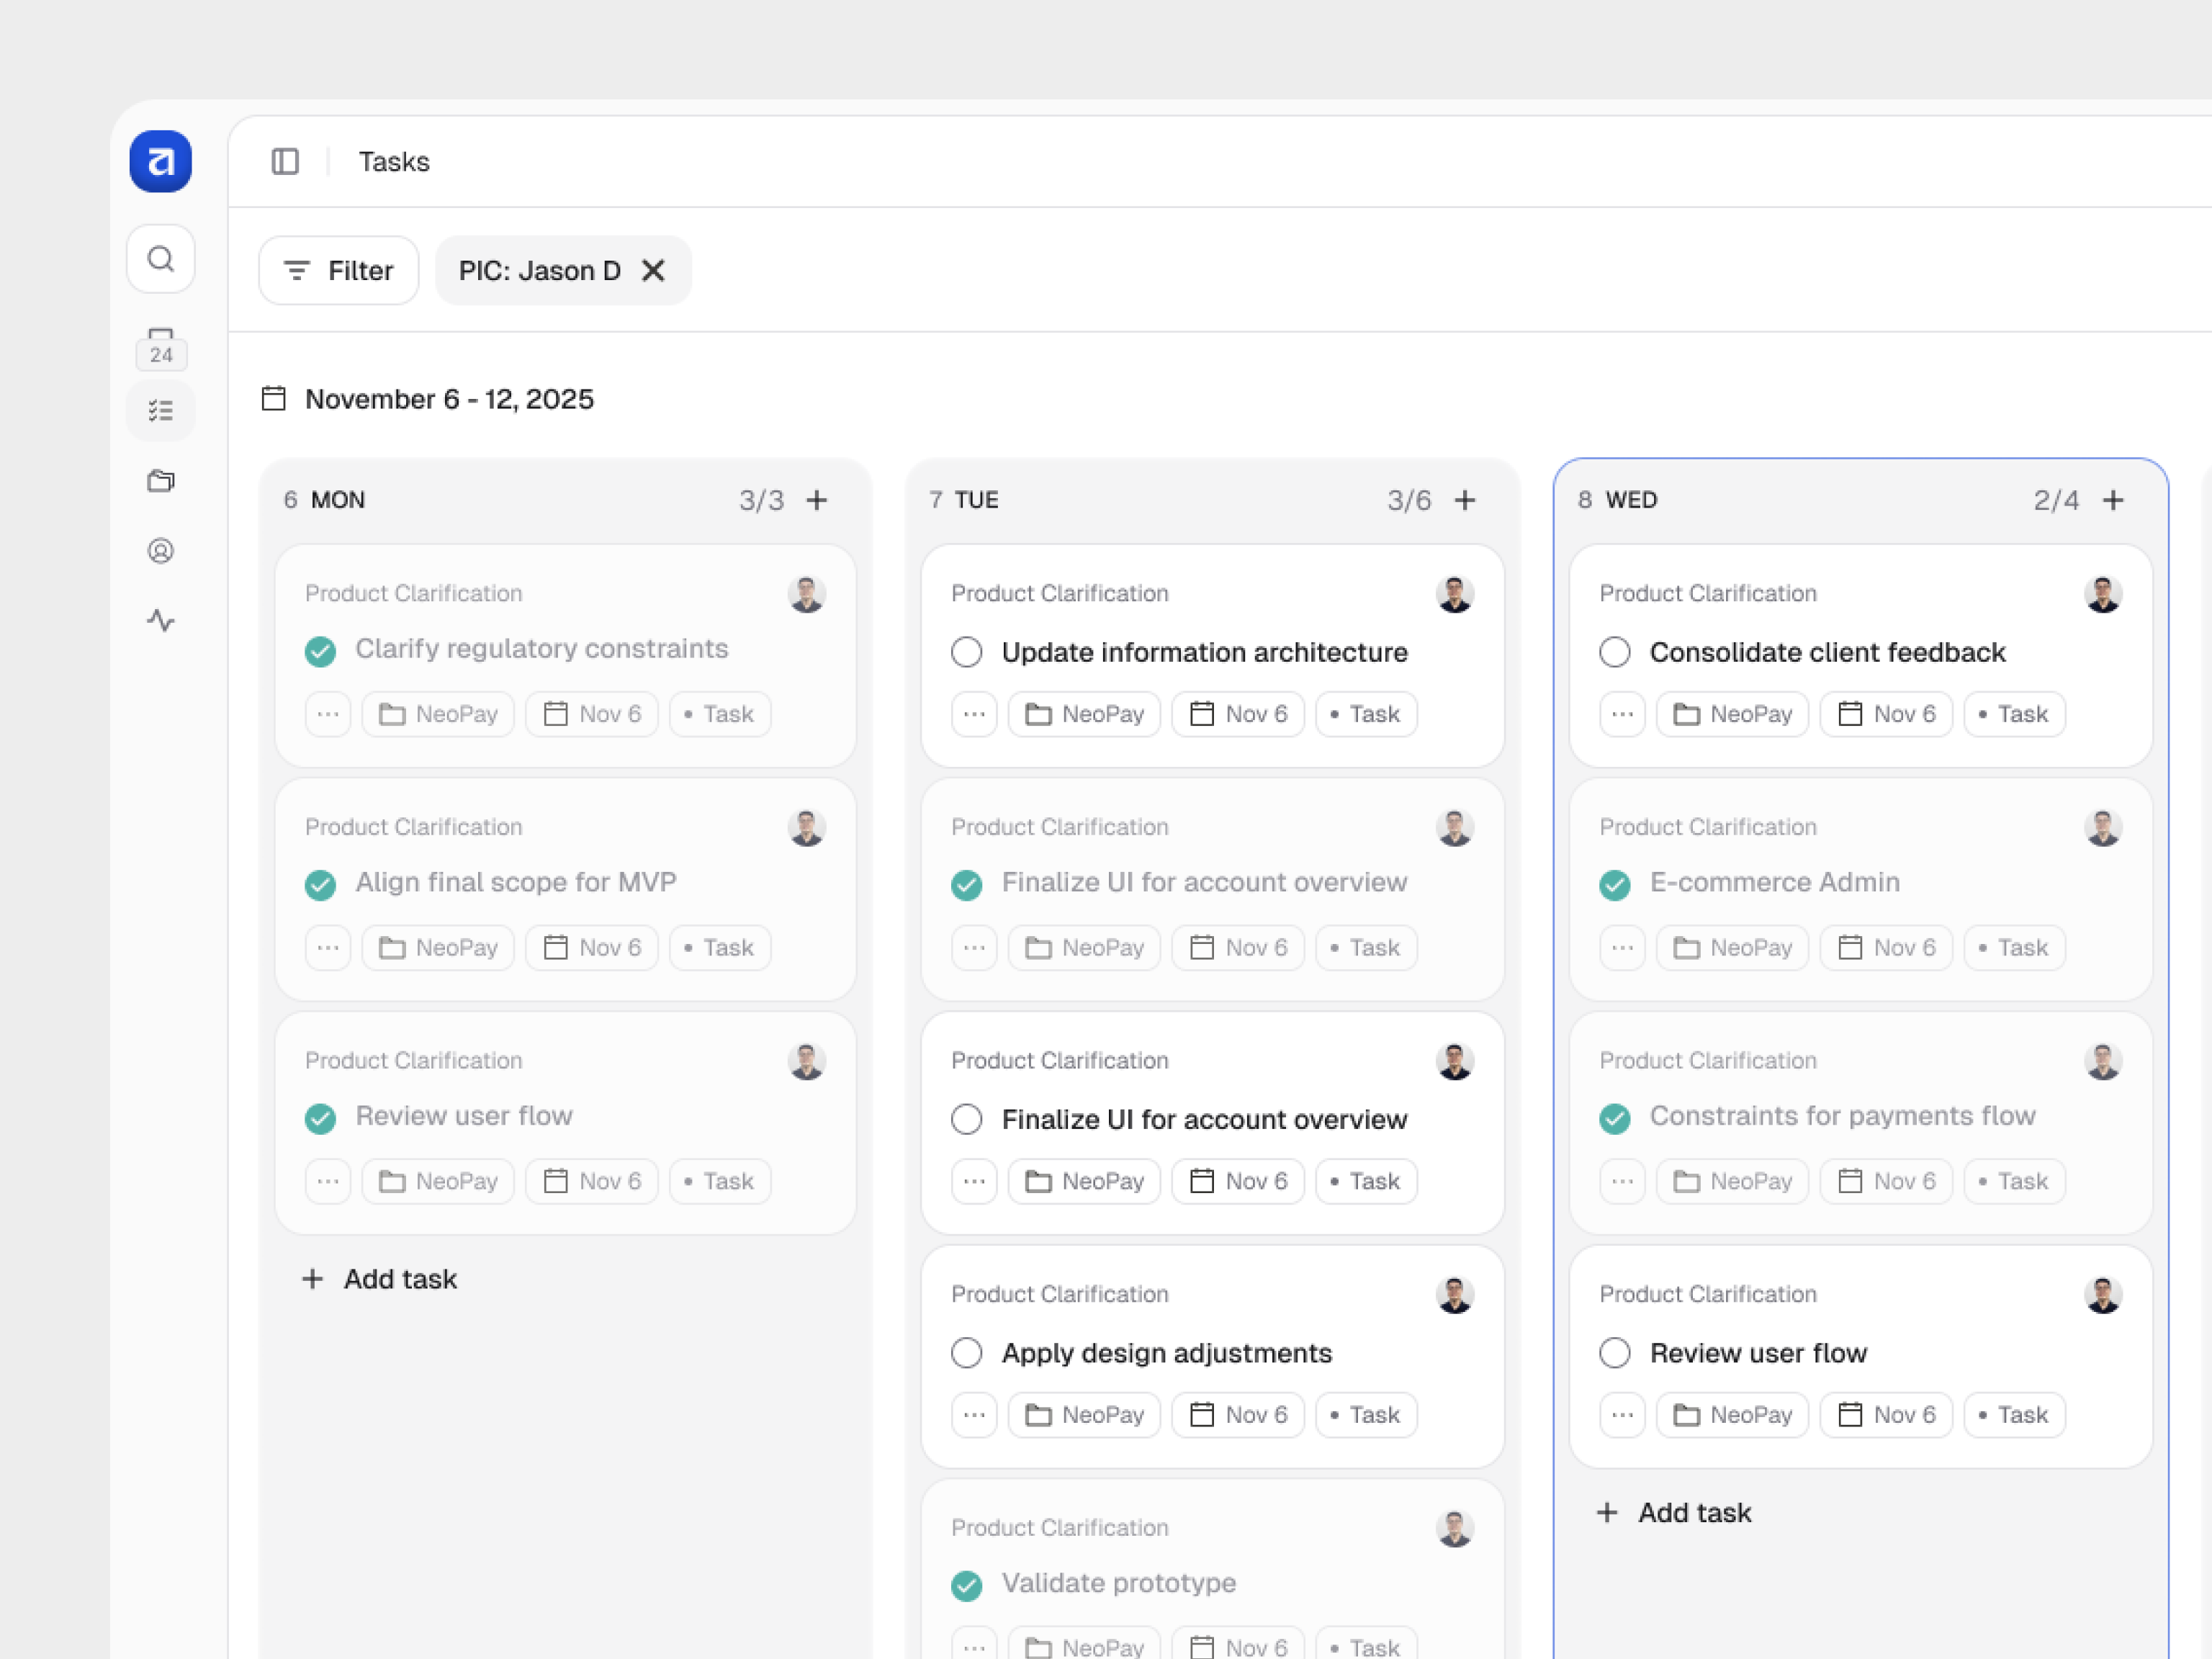Open more options on Review user flow WED card

pyautogui.click(x=1622, y=1415)
